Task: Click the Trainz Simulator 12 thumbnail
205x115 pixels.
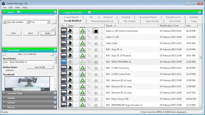Action: 27,83
